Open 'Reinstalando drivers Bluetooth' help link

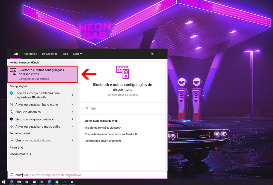coord(103,141)
